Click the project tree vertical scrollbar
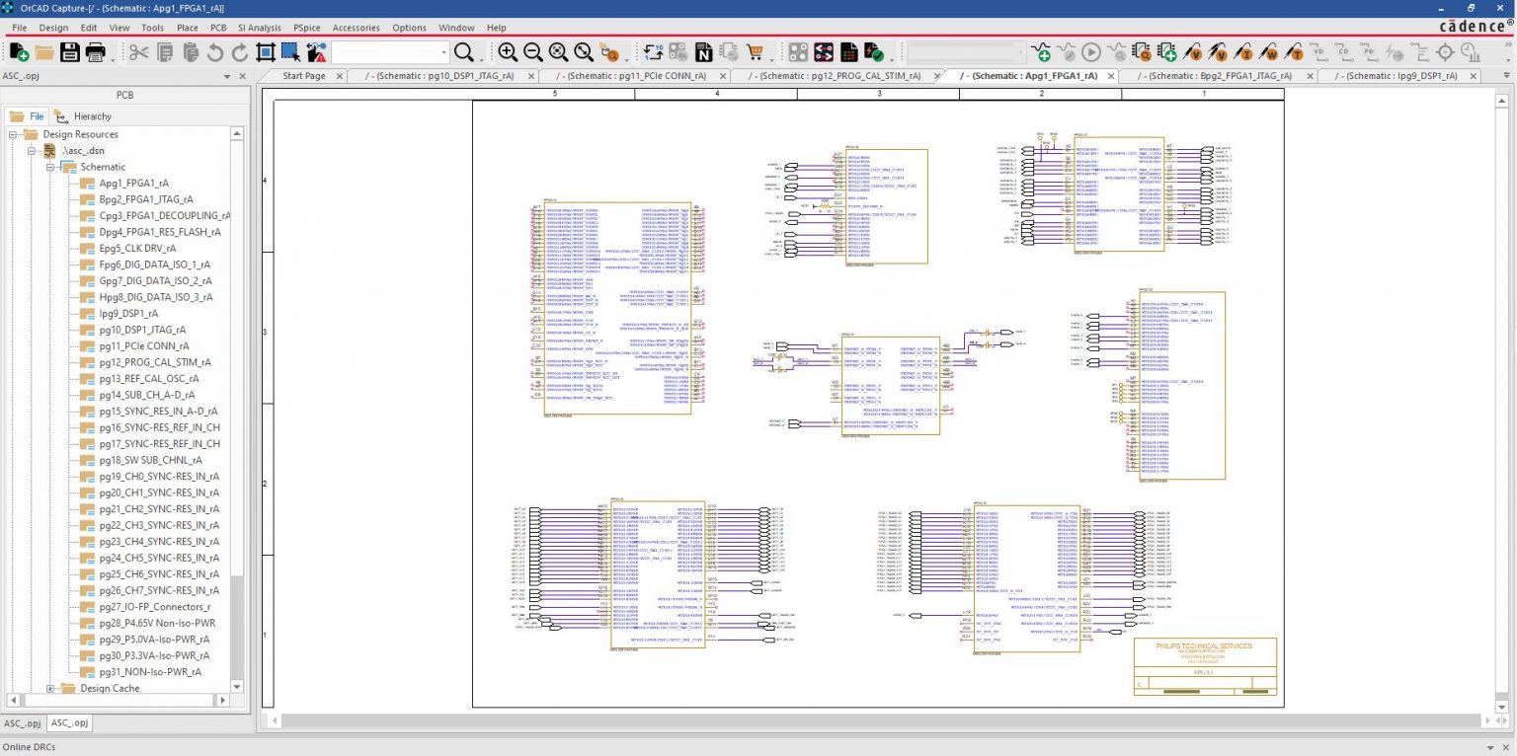 (x=236, y=409)
